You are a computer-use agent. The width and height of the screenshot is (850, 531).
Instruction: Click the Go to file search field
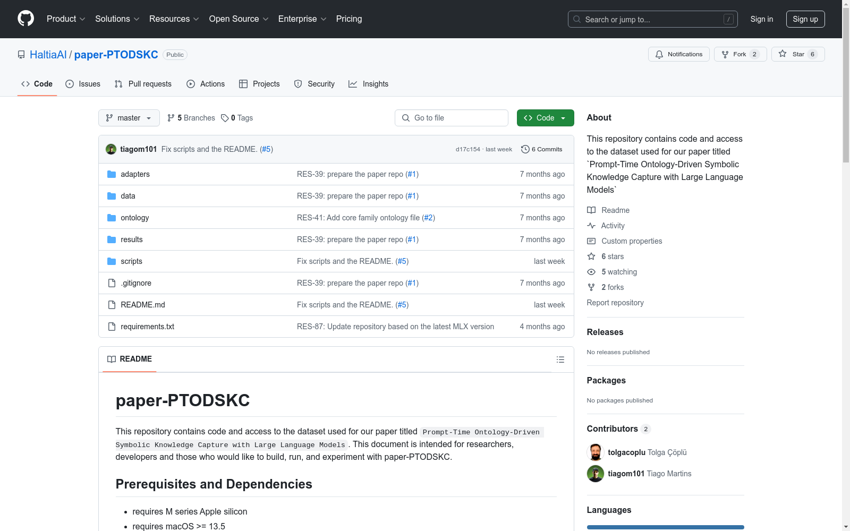tap(452, 118)
